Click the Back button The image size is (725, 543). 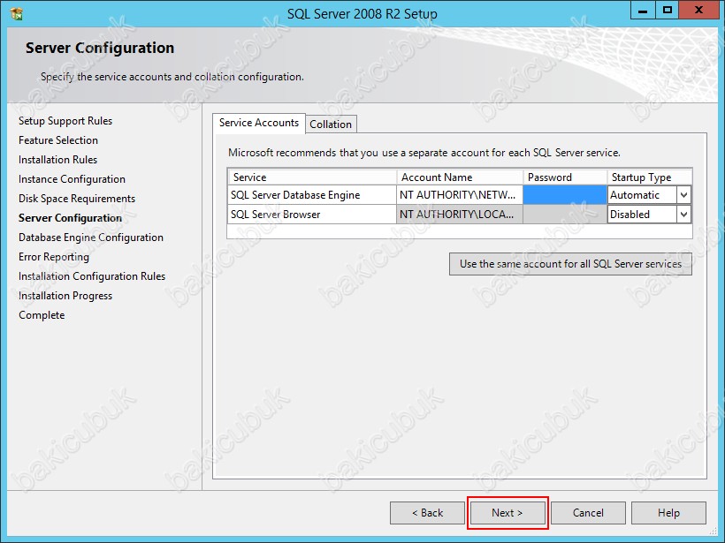(427, 513)
